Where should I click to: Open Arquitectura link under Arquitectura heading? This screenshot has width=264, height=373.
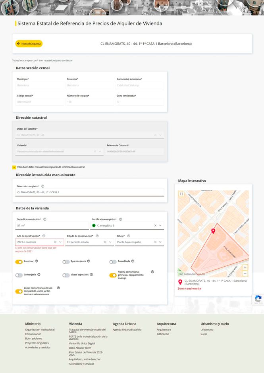(164, 330)
